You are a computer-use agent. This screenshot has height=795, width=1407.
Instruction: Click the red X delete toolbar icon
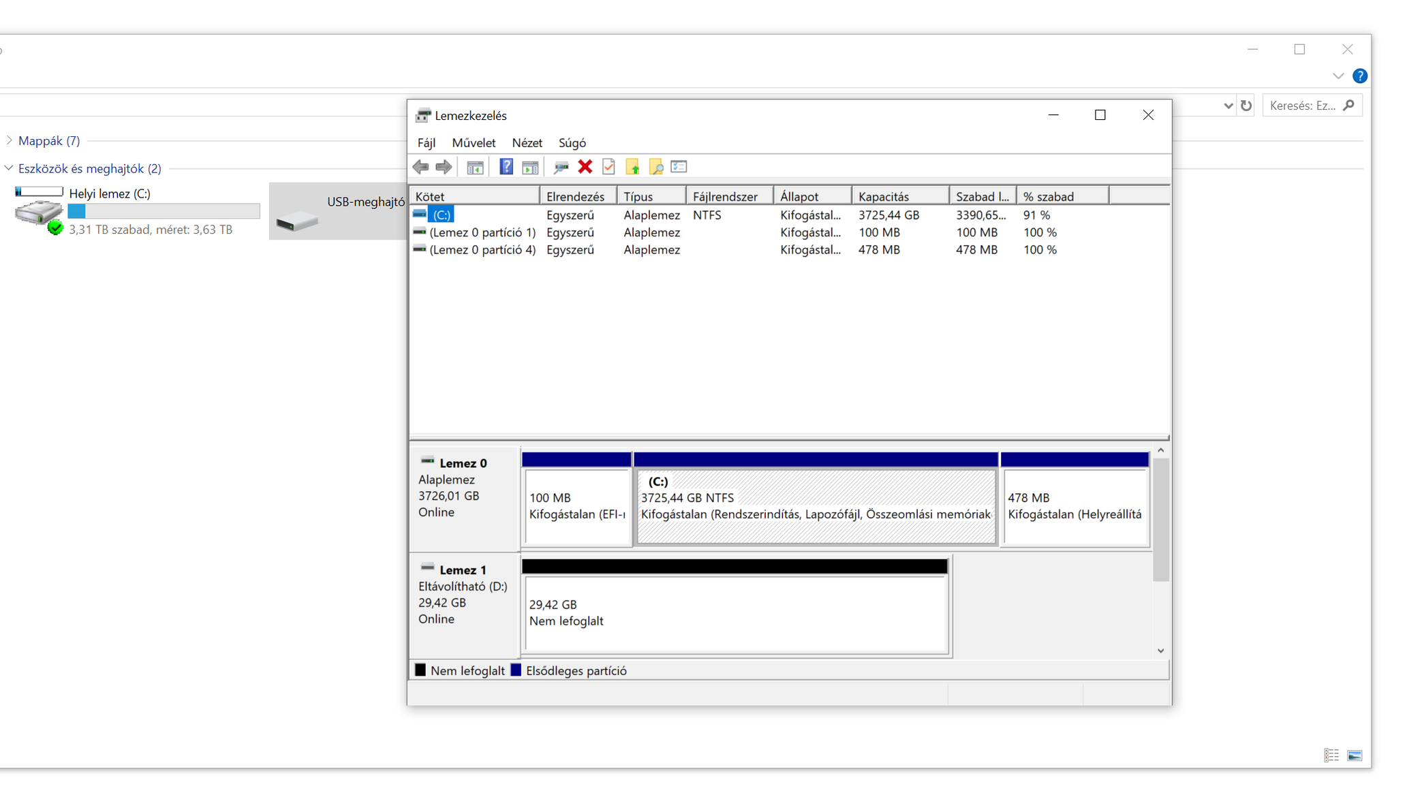(x=585, y=167)
